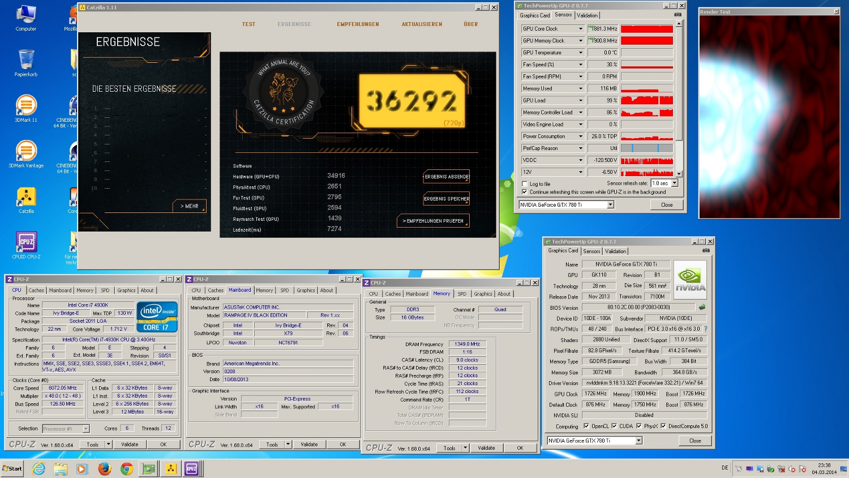Click the Catzilla certification badge
Screen dimensions: 849x478
283,91
